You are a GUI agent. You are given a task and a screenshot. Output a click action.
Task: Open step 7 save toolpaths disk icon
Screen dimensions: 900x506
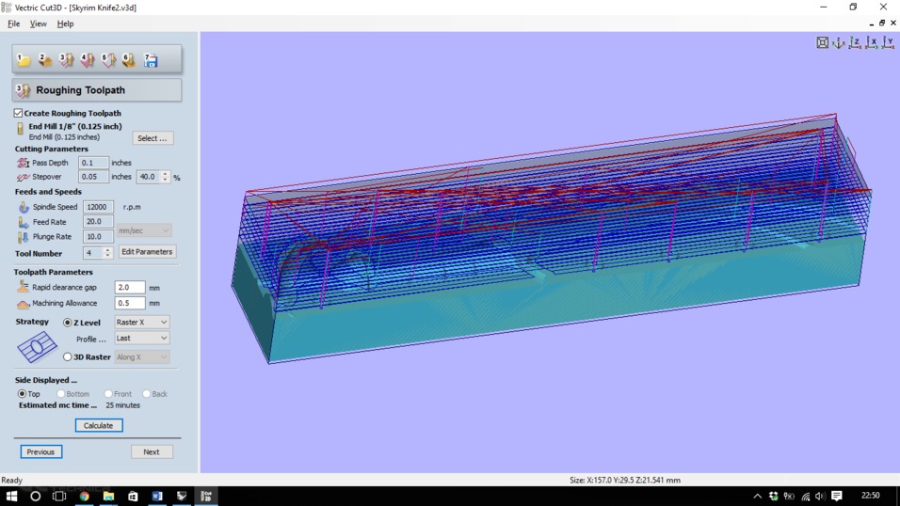tap(151, 59)
